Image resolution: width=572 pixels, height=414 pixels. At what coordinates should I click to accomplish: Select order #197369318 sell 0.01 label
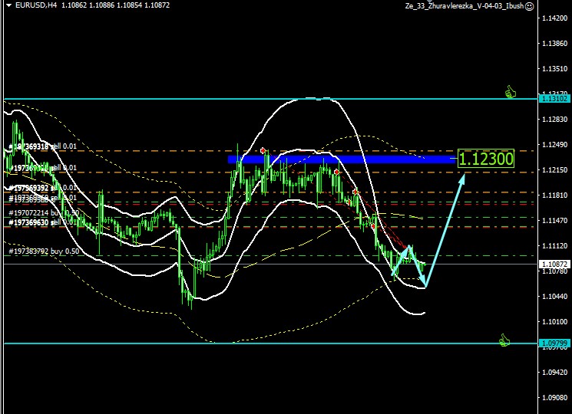pyautogui.click(x=43, y=146)
